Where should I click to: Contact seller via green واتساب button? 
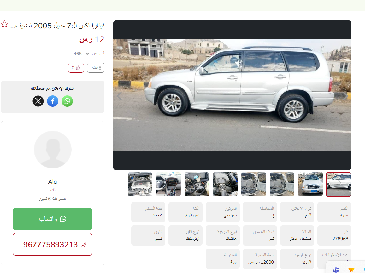click(x=52, y=219)
